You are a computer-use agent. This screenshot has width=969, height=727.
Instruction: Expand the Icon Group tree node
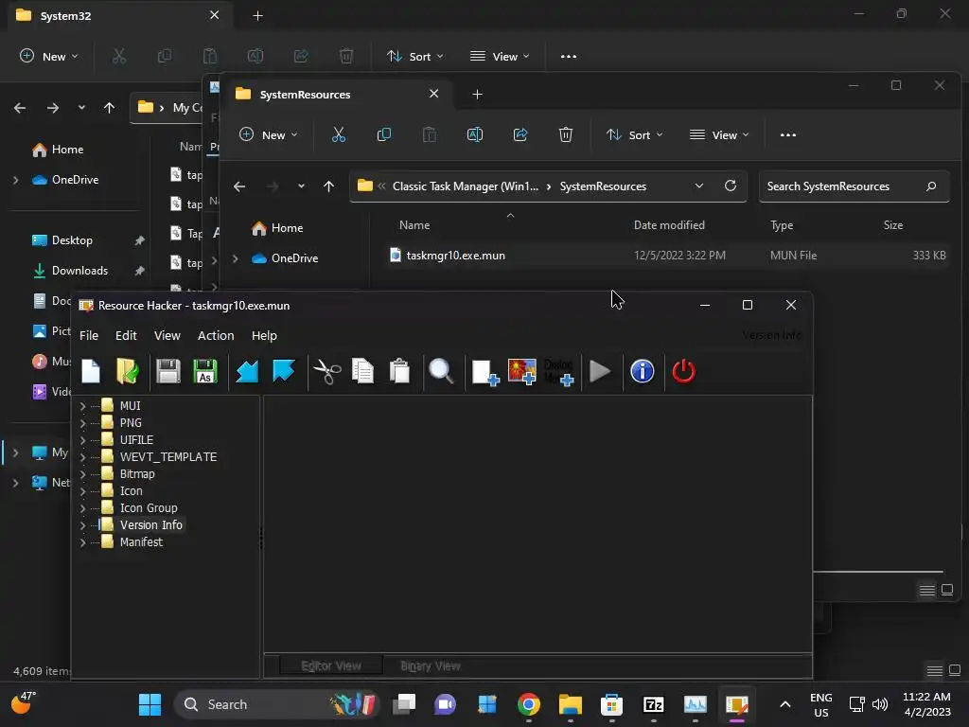(83, 508)
